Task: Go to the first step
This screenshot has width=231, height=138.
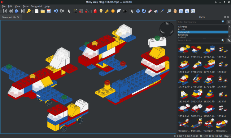Action: point(5,11)
